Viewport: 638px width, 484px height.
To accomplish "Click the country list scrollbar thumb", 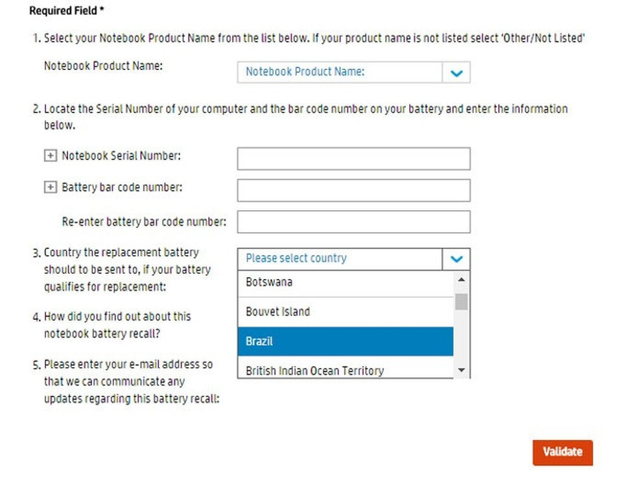I will [x=461, y=302].
